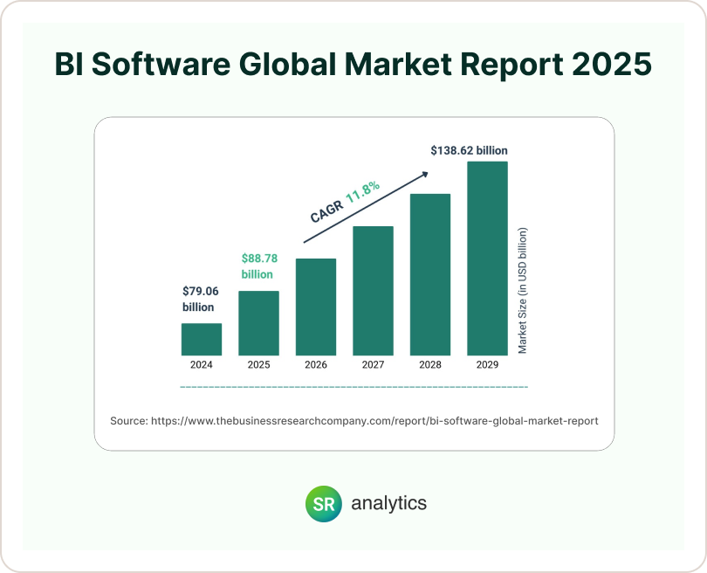Viewport: 707px width, 573px height.
Task: Click the tallest bar for 2029
Action: click(x=487, y=258)
